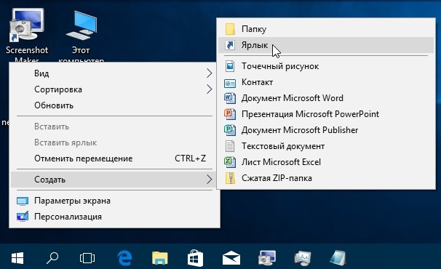Click Screenshot Maker camera icon in taskbar
Image resolution: width=441 pixels, height=269 pixels.
tap(266, 258)
